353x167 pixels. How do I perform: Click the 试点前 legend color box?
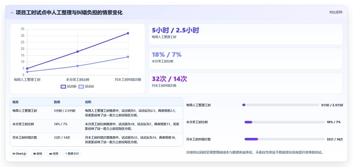(x=63, y=86)
